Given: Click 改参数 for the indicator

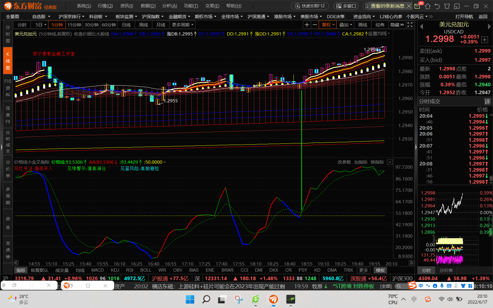Looking at the screenshot, I should click(344, 162).
